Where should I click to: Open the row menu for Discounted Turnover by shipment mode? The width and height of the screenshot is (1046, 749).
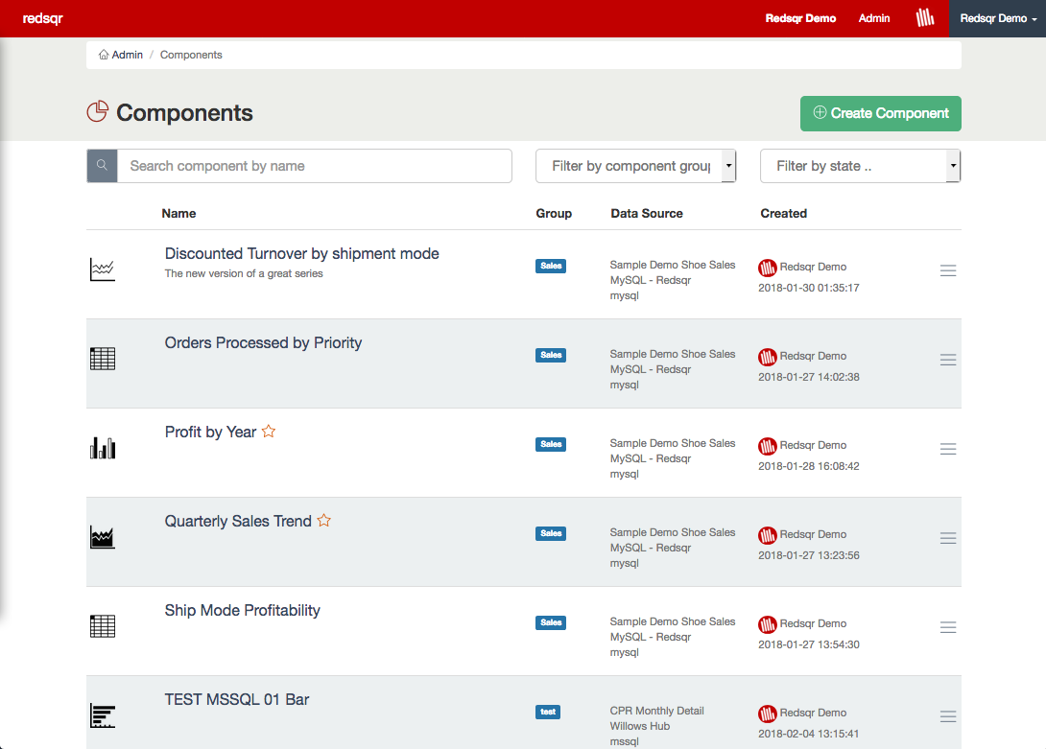point(948,270)
